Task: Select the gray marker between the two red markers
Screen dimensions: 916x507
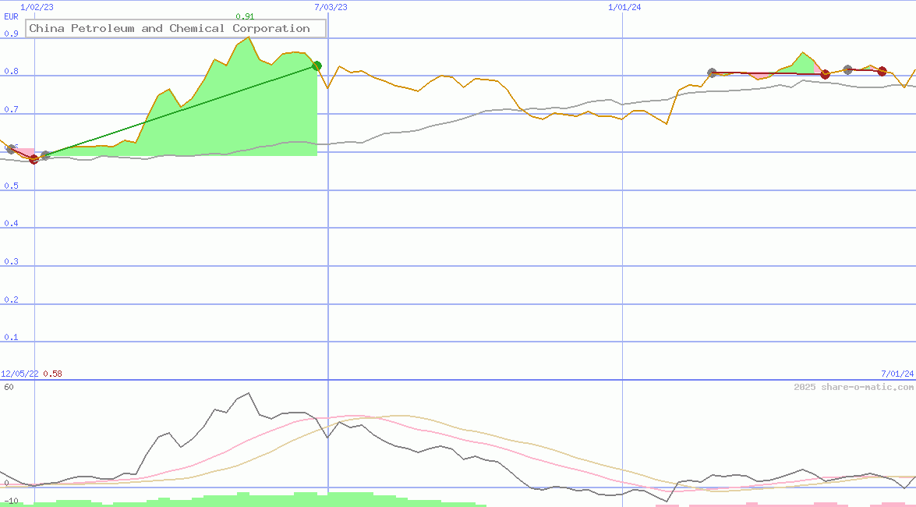Action: (x=849, y=70)
